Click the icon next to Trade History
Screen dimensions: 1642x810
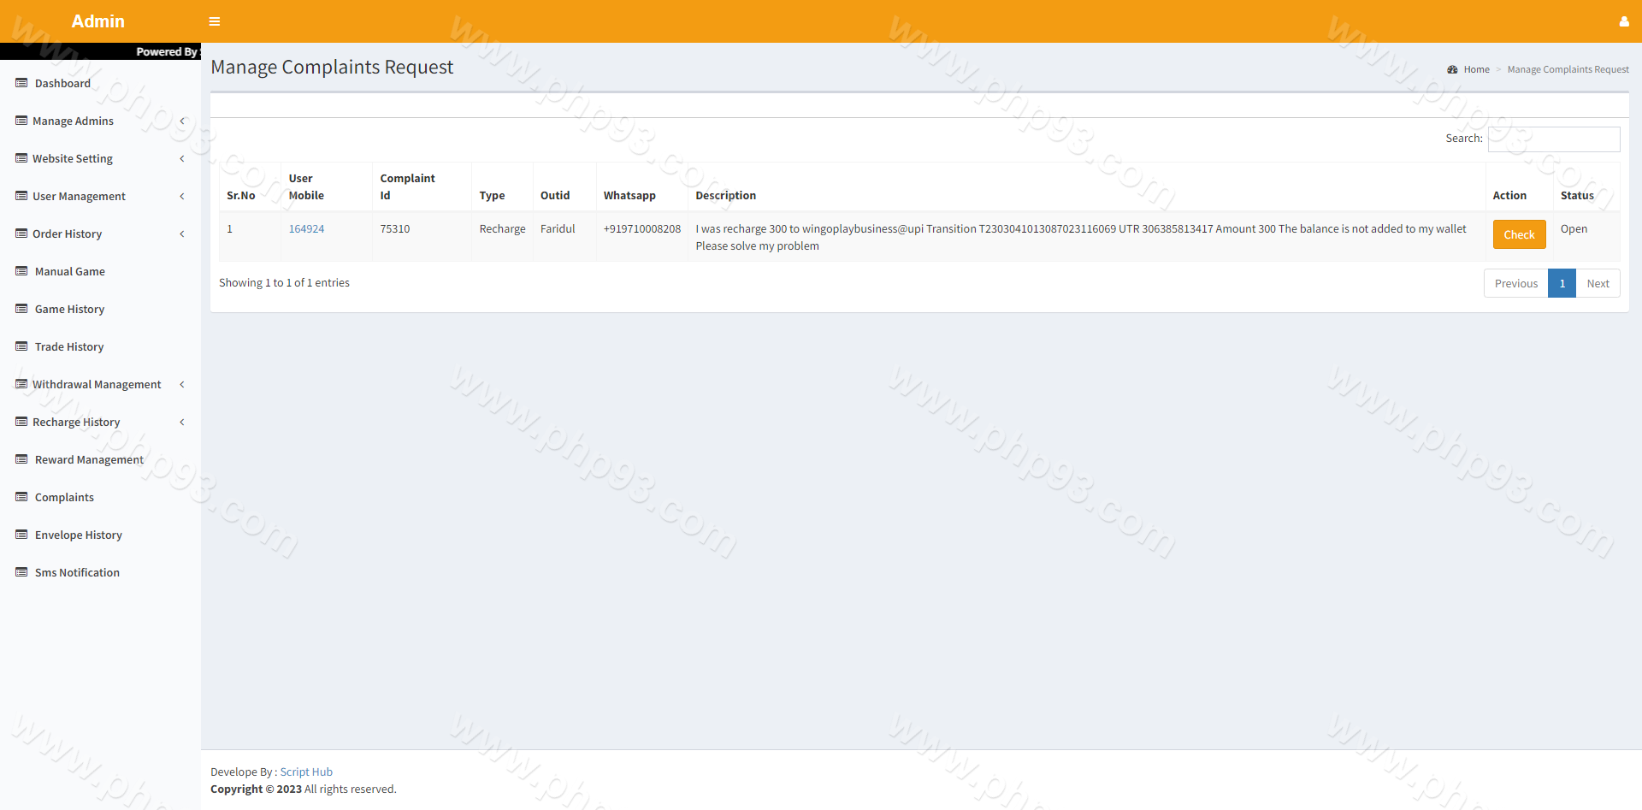21,346
